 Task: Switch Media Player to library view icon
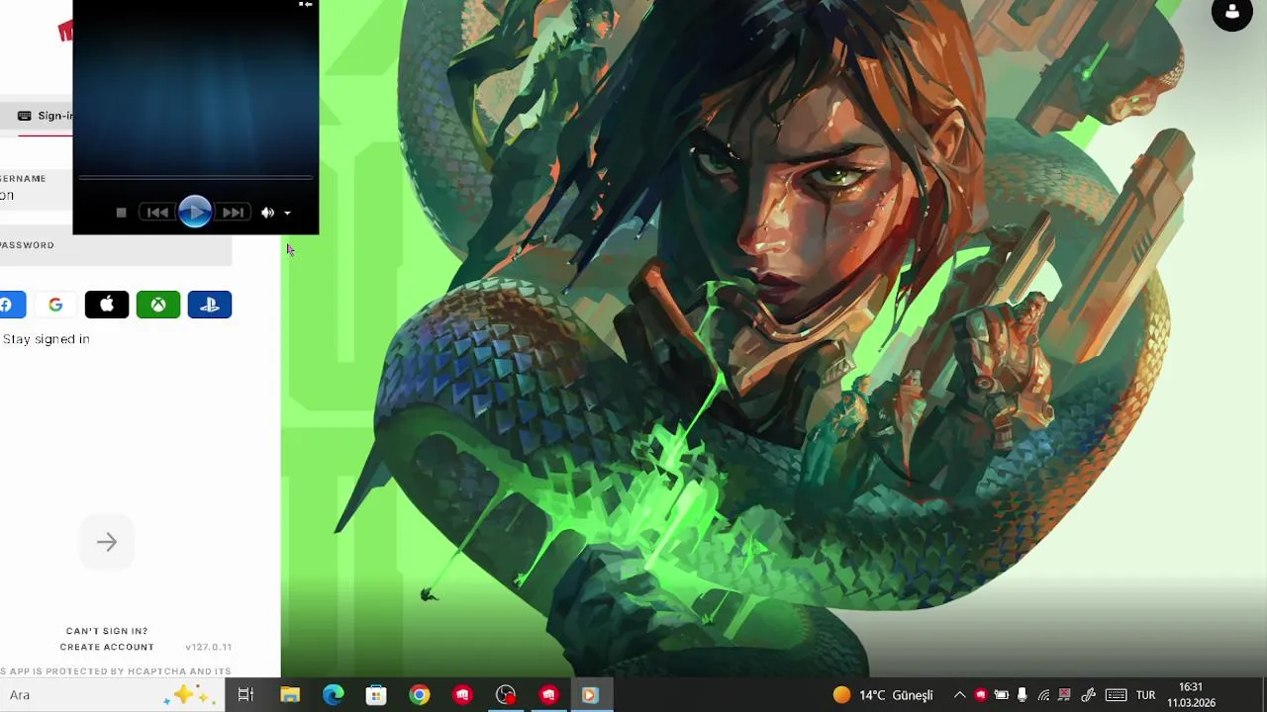[x=306, y=5]
